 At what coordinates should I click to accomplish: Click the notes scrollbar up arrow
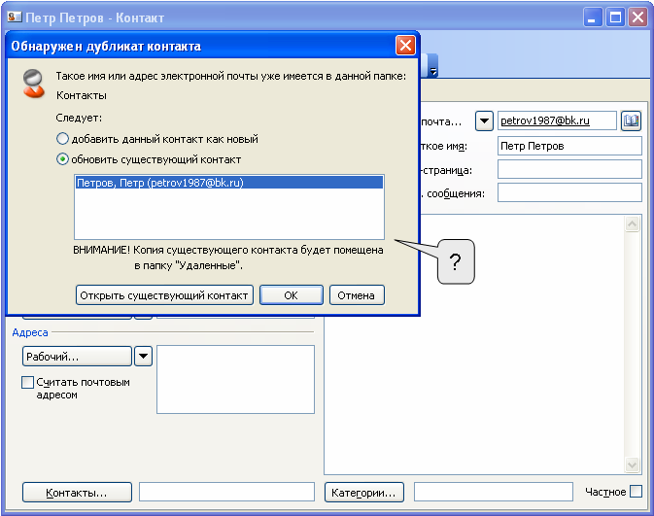pos(632,224)
